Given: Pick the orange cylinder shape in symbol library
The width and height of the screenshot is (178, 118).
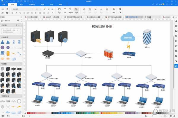Looking at the screenshot, I should tap(8, 53).
